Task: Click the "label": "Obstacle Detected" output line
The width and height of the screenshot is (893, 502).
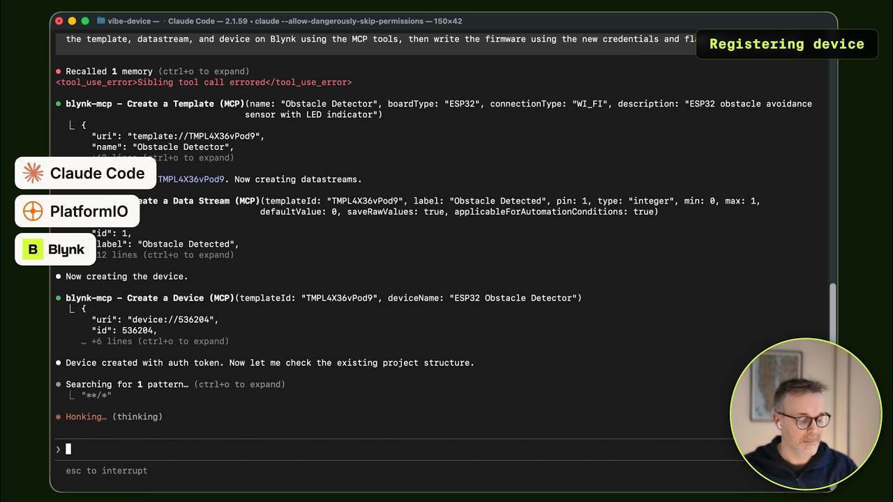Action: click(x=167, y=245)
